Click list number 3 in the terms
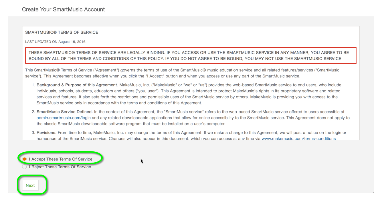The height and width of the screenshot is (204, 374). [33, 133]
